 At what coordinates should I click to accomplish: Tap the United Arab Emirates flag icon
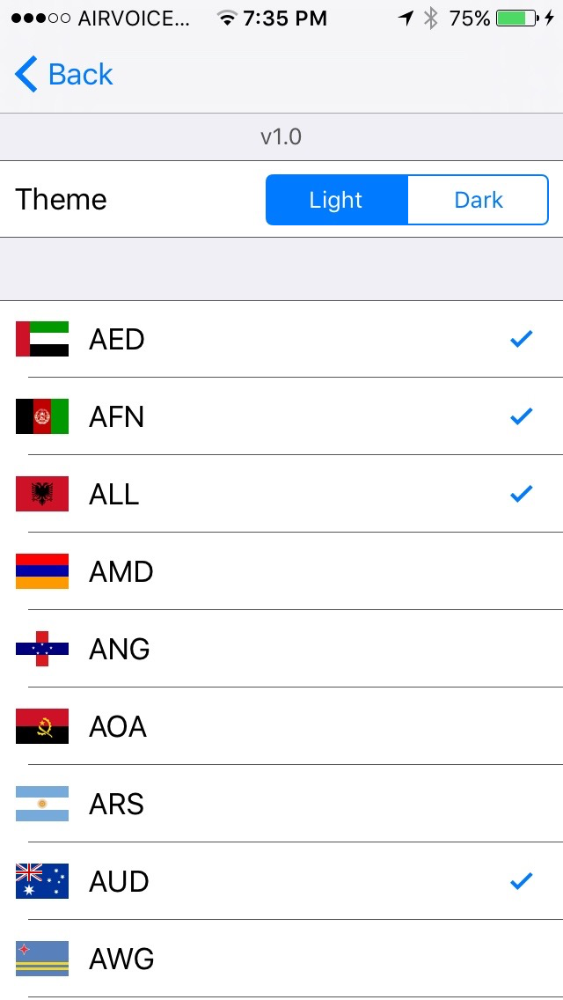42,339
